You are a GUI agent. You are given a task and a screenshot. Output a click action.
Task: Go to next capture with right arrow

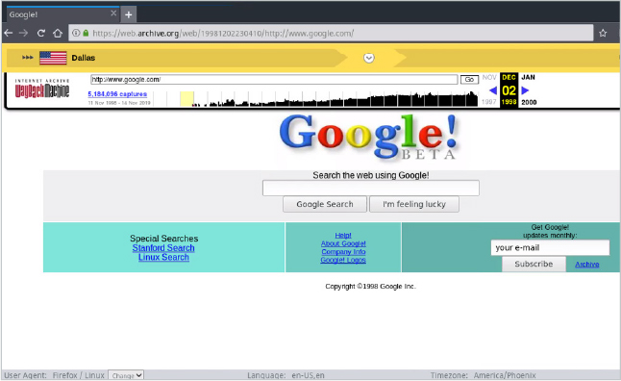525,90
